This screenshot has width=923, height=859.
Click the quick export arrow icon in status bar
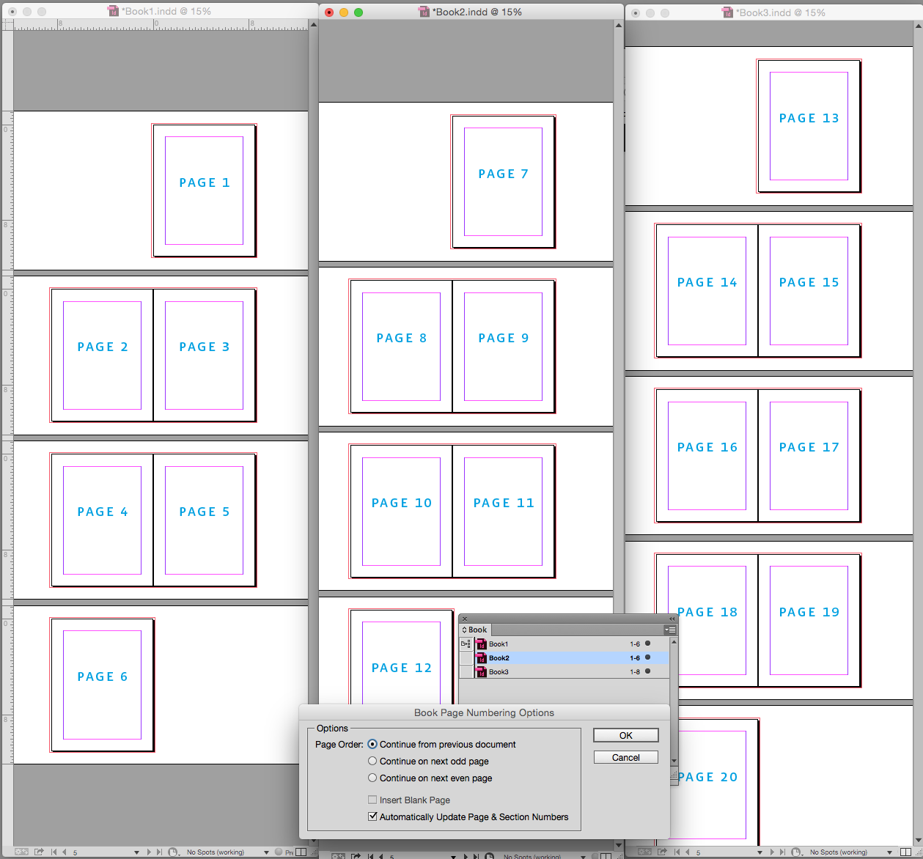[39, 852]
